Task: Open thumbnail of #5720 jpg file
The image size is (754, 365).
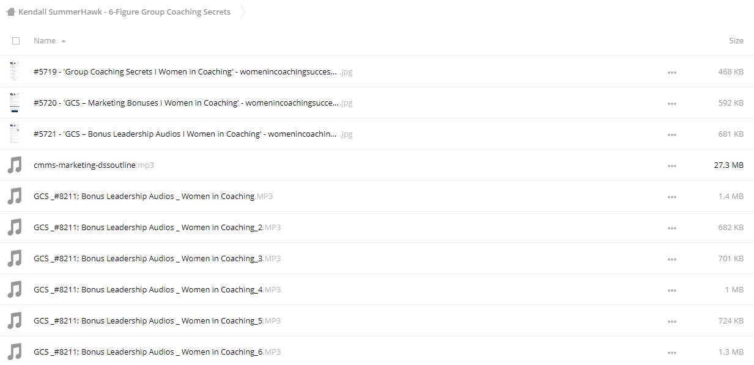Action: point(15,103)
